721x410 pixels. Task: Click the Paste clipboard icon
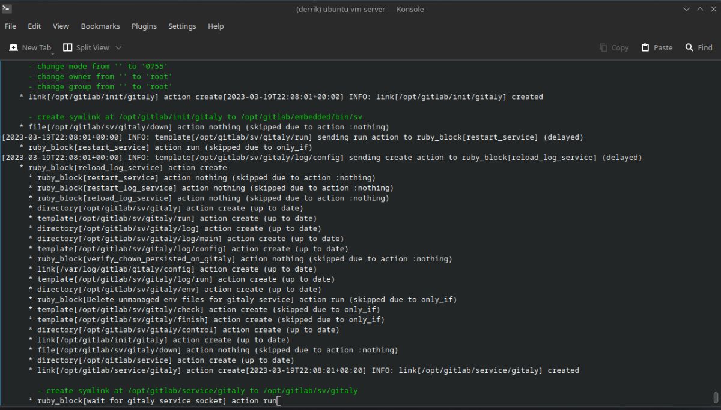[x=645, y=47]
